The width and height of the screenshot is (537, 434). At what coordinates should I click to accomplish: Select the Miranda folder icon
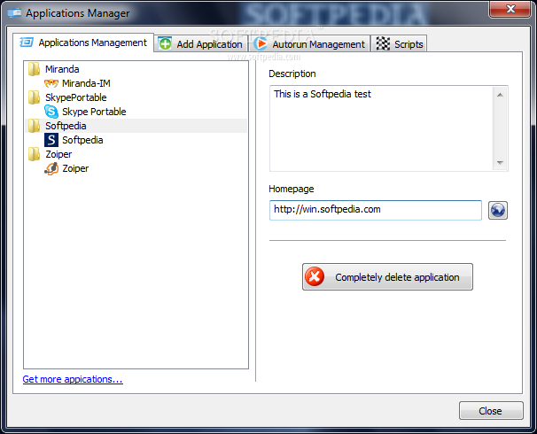(x=34, y=69)
